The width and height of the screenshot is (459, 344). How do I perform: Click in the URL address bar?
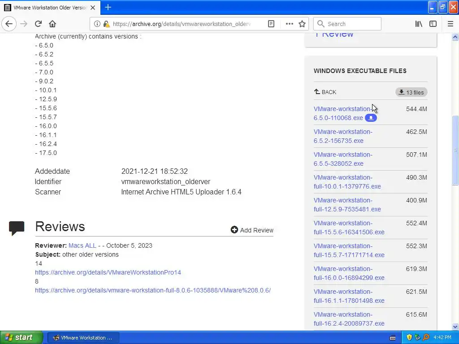point(182,24)
